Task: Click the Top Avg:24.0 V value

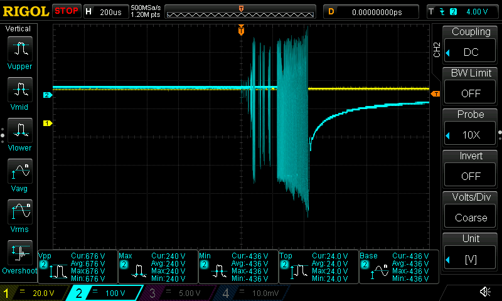Action: click(x=330, y=263)
